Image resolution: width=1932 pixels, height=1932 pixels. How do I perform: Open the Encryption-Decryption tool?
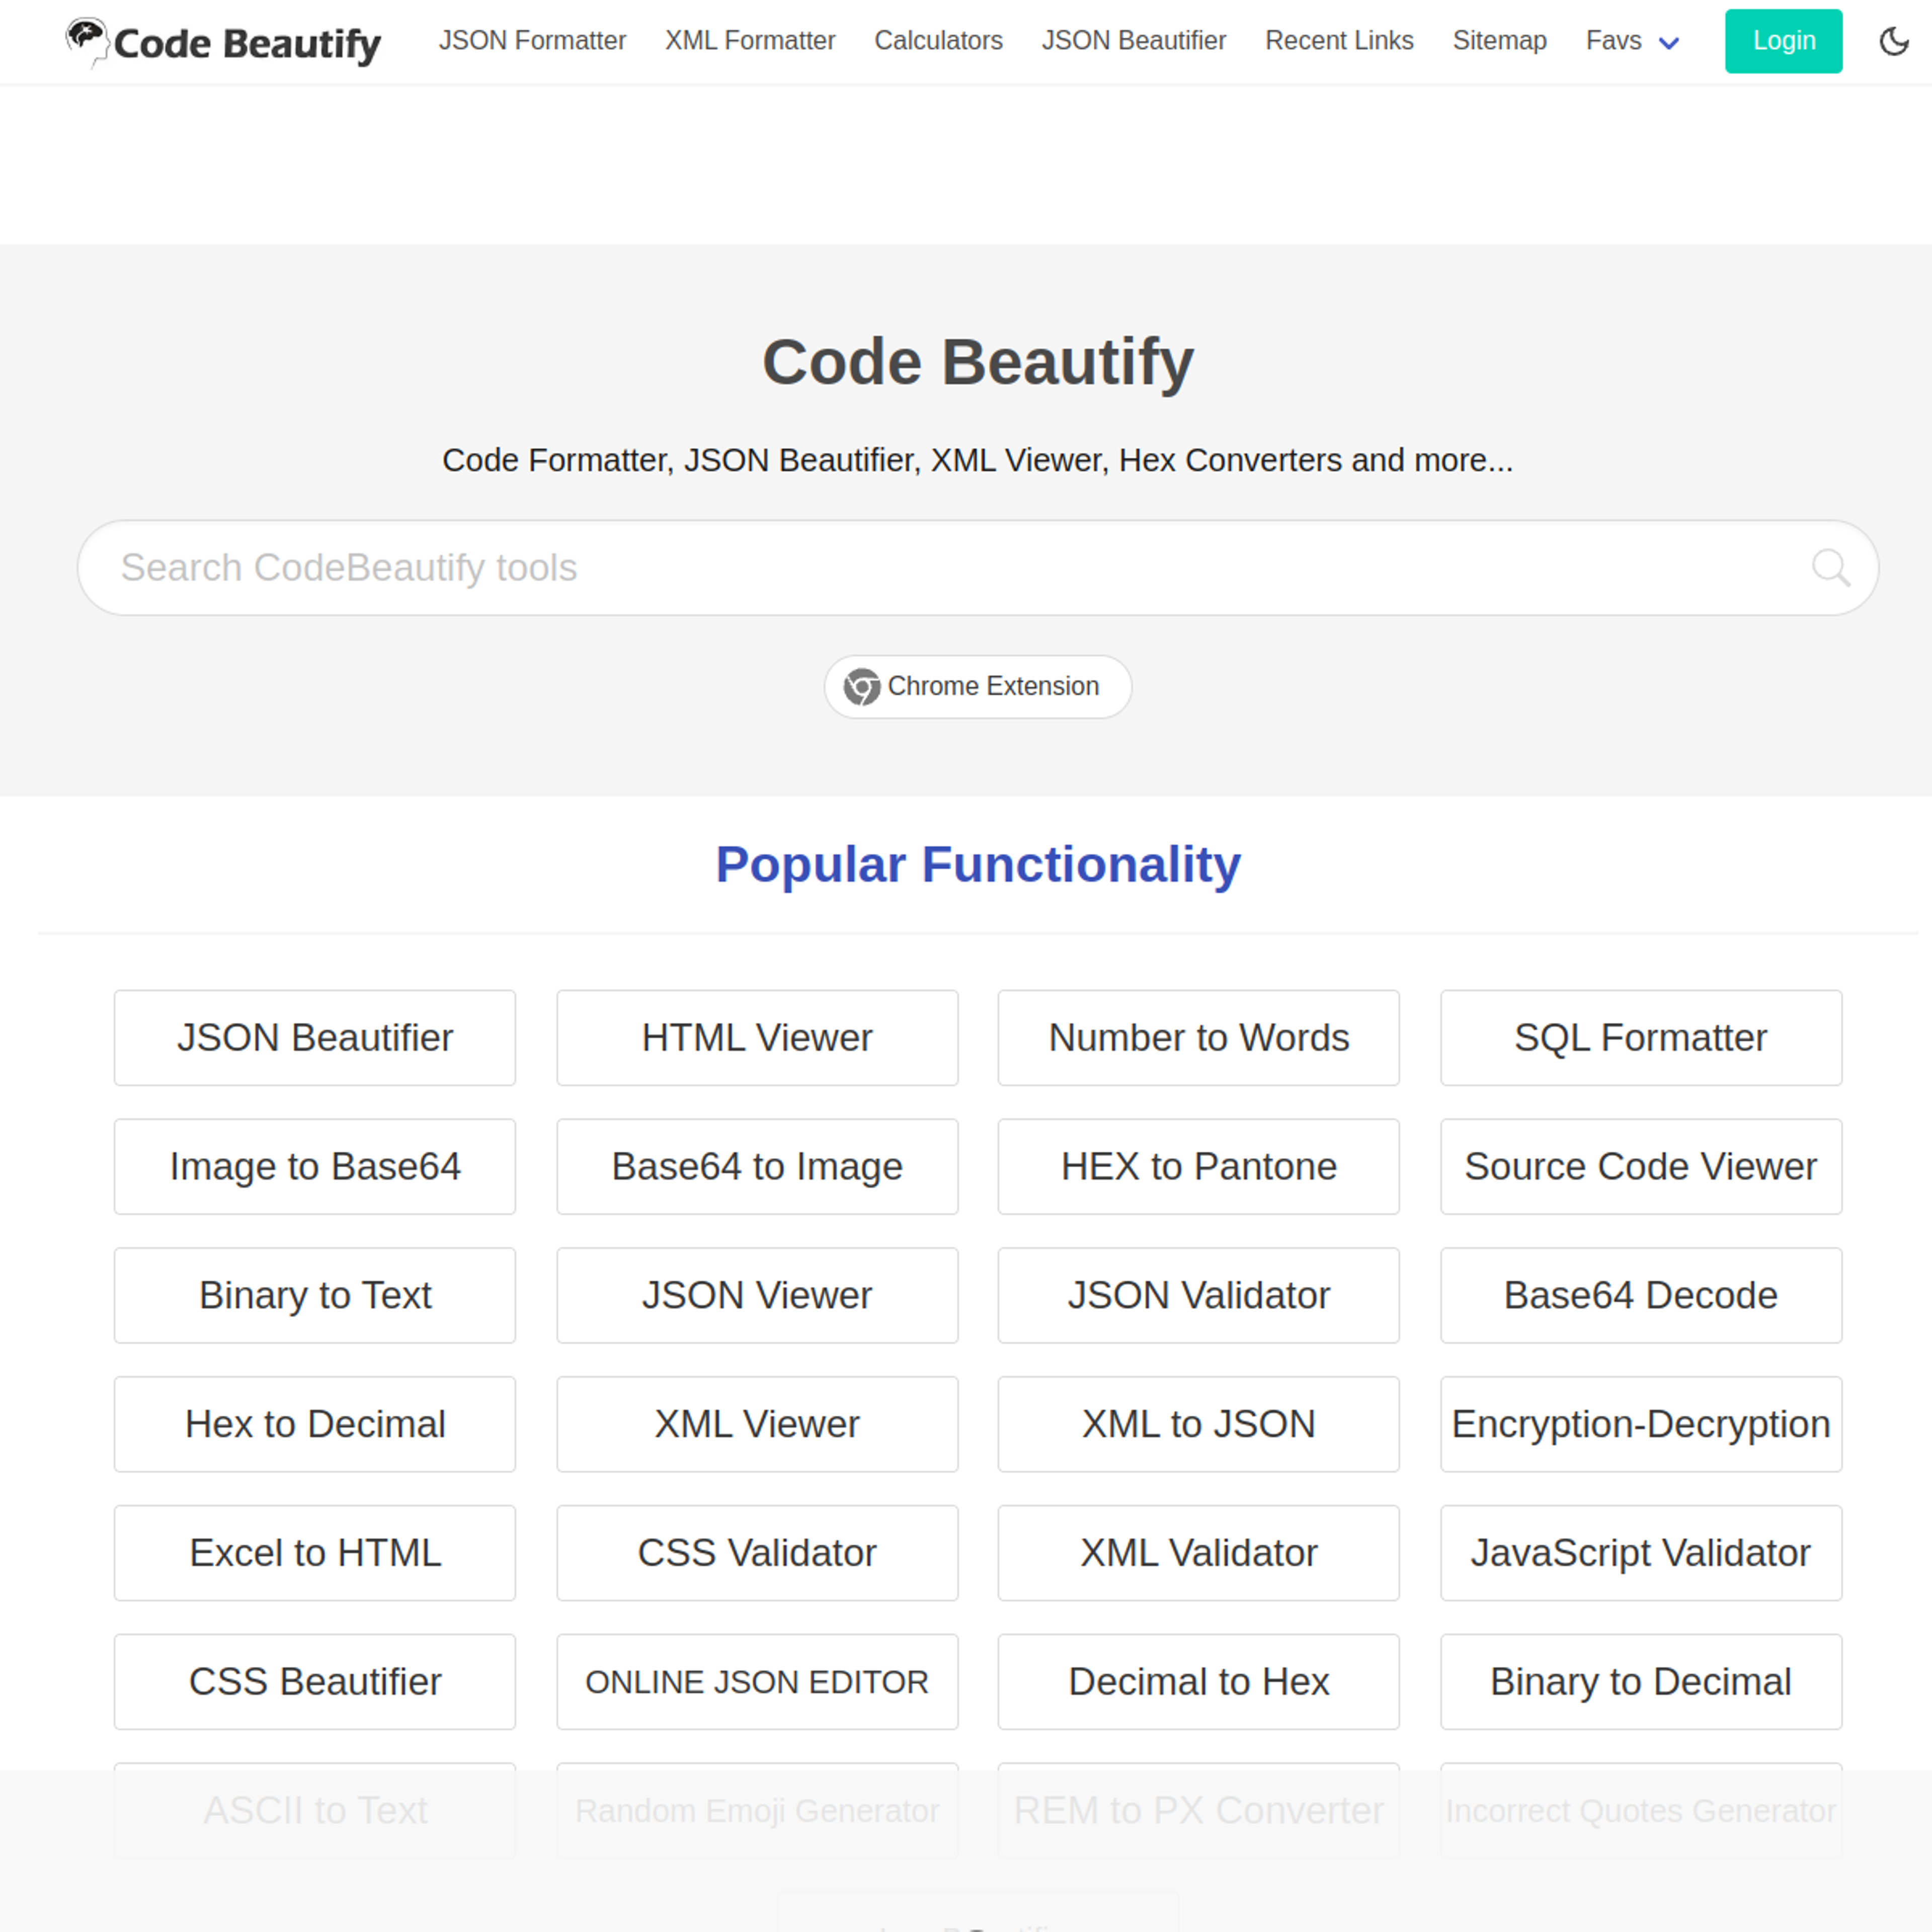click(x=1641, y=1424)
